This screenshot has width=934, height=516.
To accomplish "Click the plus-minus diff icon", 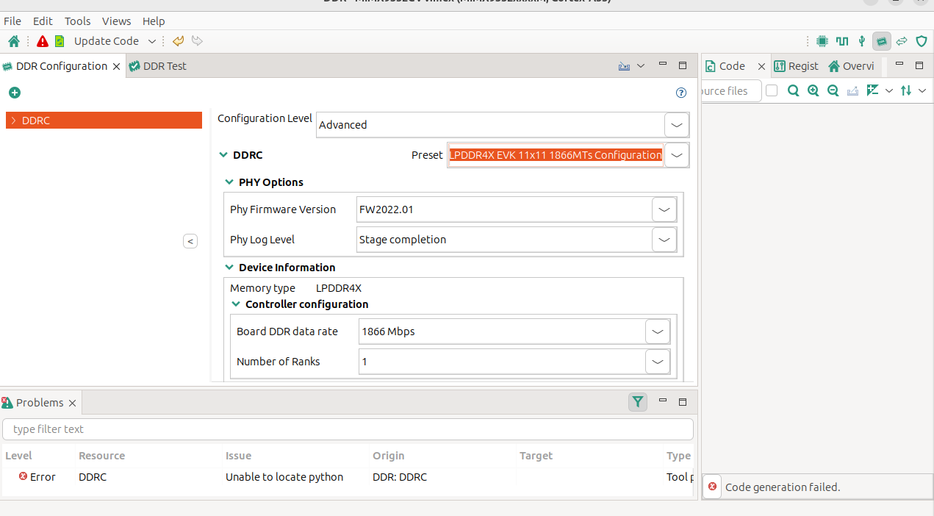I will tap(873, 90).
